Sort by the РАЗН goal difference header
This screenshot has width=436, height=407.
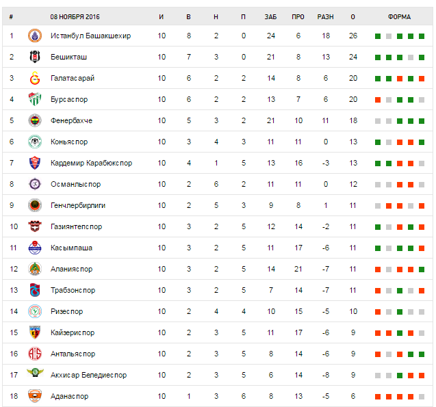click(x=325, y=16)
